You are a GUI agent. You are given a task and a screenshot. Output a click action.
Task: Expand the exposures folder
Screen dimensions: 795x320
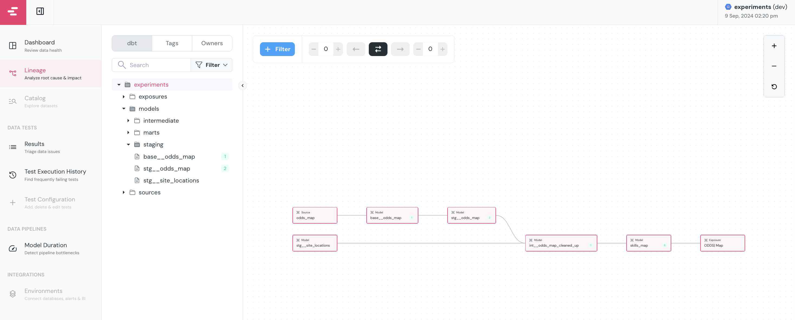click(x=124, y=97)
